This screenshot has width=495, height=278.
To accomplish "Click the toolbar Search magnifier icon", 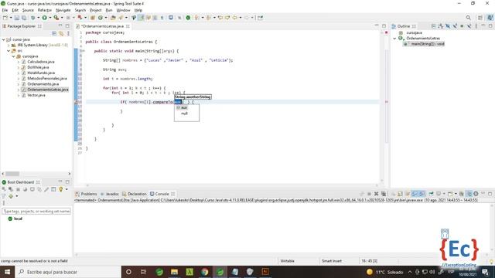I will (469, 18).
